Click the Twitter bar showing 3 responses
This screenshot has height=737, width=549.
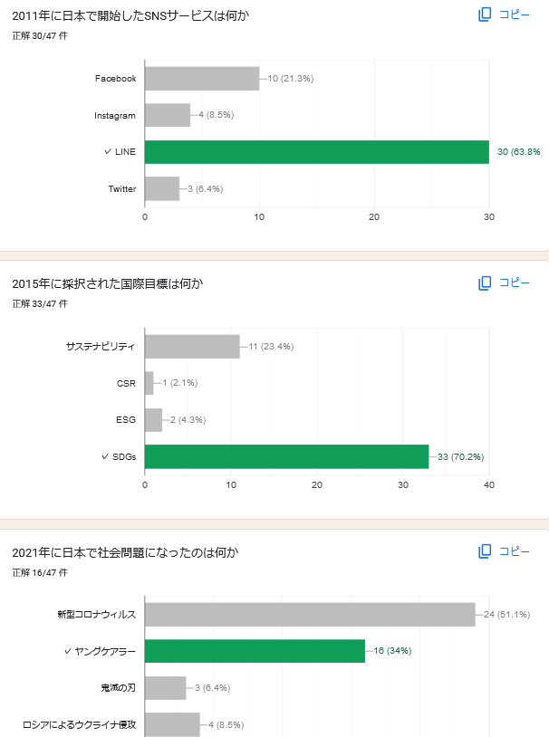(x=162, y=189)
